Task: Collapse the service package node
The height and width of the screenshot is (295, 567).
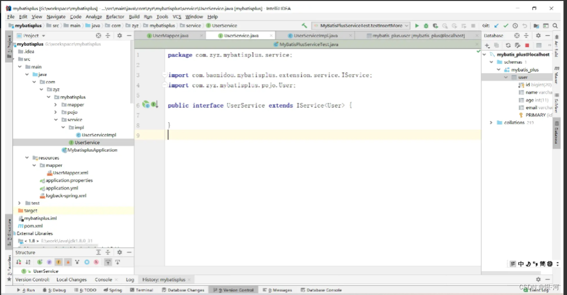Action: 55,120
